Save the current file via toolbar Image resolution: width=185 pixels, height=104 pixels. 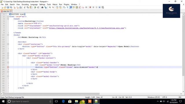coord(8,7)
